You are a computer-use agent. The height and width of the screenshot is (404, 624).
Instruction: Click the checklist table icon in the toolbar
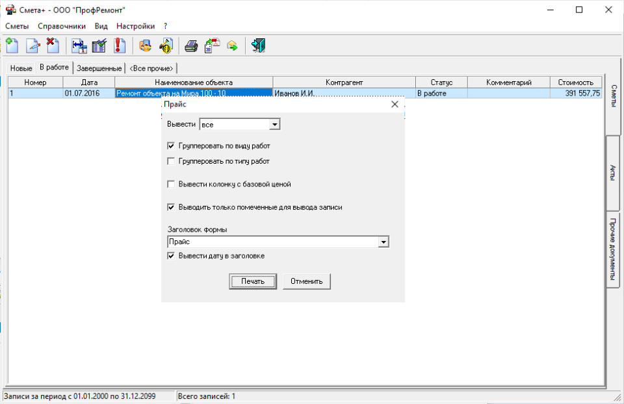[99, 45]
